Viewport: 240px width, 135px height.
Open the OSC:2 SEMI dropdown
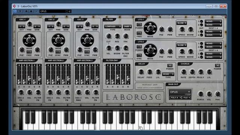[x=66, y=27]
